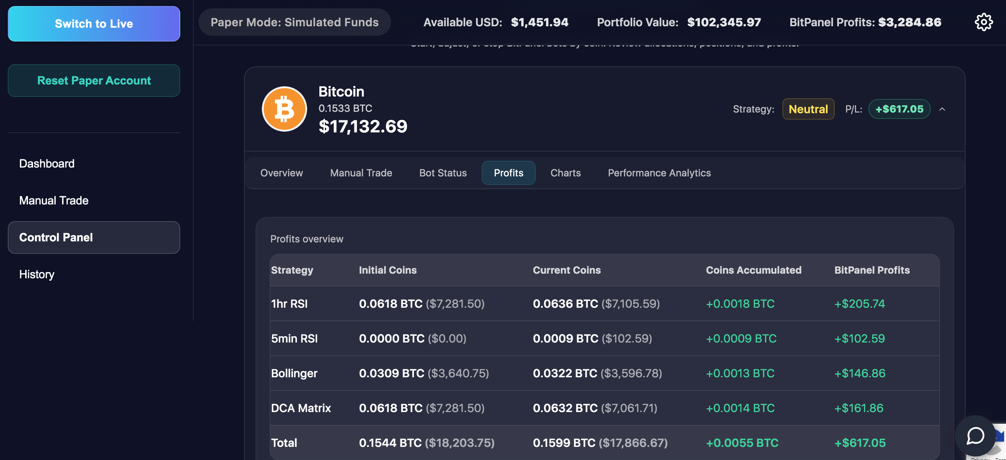This screenshot has height=460, width=1006.
Task: Click the Switch to Live button
Action: (94, 24)
